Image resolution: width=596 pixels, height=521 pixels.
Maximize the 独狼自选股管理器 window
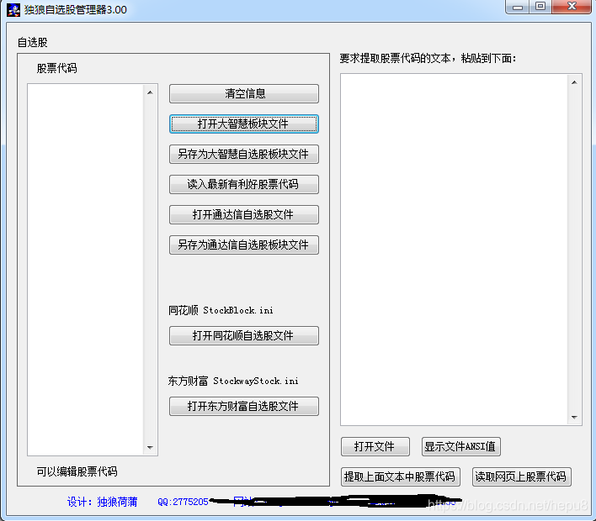click(540, 8)
